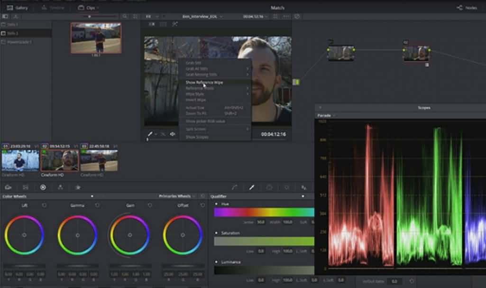
Task: Select the Qualifier eyedropper palette icon
Action: coord(252,187)
